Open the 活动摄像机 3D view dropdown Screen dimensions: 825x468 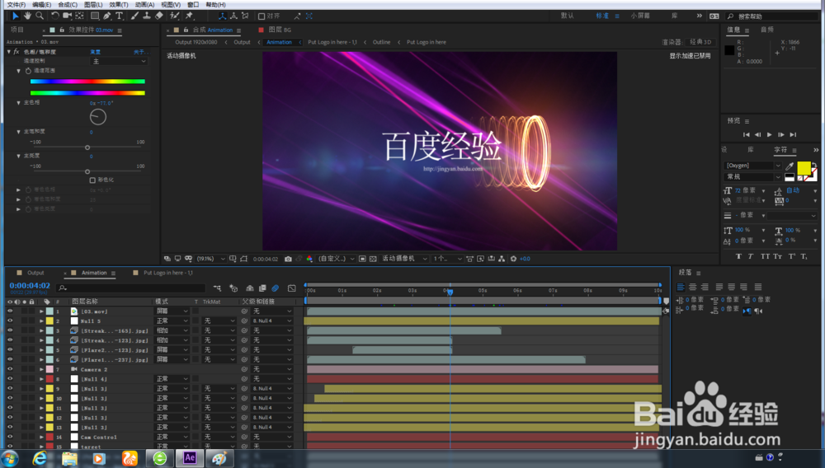(x=404, y=259)
